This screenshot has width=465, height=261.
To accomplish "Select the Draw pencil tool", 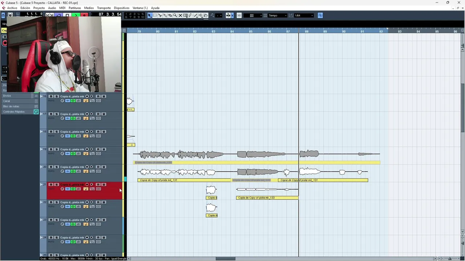I will tap(190, 16).
